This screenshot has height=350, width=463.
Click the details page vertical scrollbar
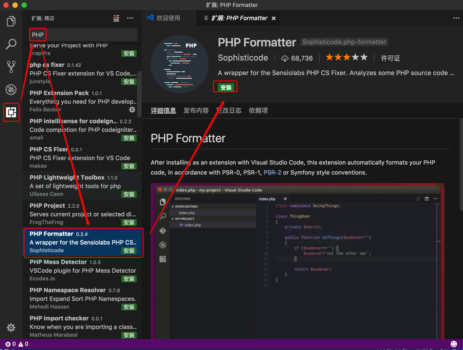[x=461, y=164]
